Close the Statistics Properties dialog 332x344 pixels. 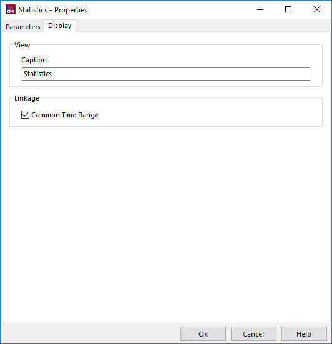click(316, 9)
